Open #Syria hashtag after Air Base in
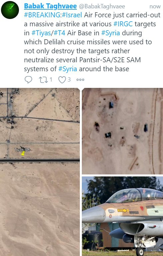The width and height of the screenshot is (163, 256). 111,33
